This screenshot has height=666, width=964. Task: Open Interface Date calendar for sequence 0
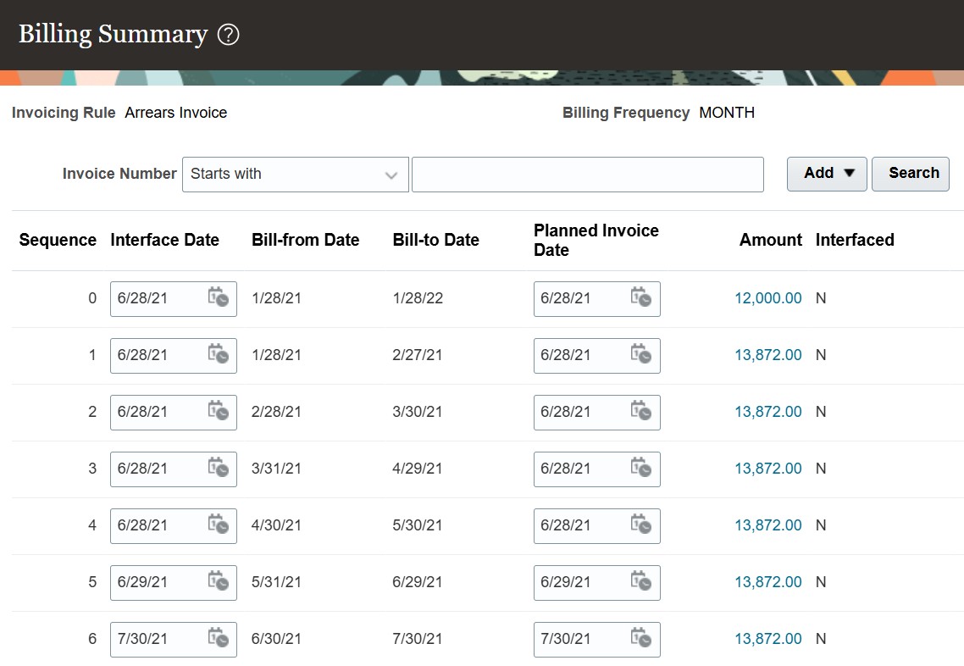tap(219, 297)
